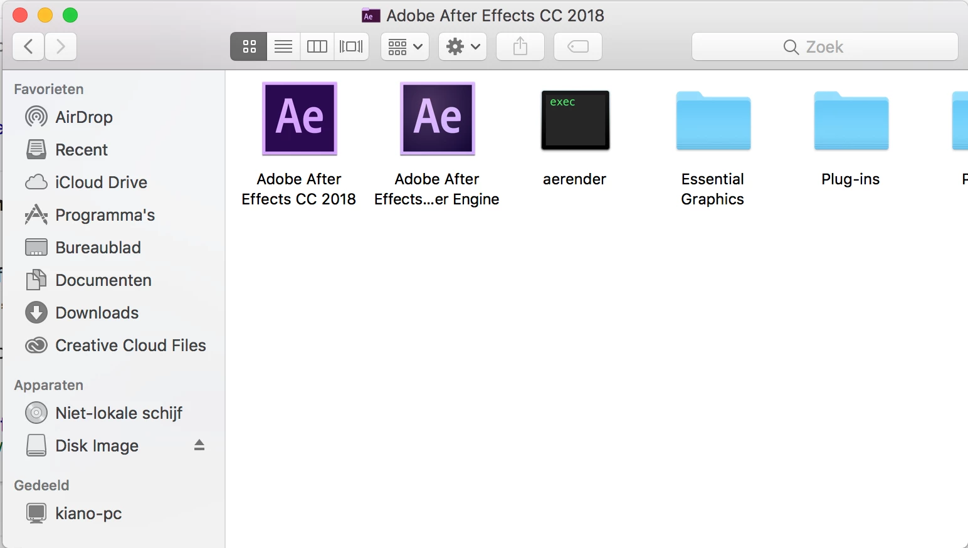
Task: Click the Apparaten section header
Action: (49, 385)
